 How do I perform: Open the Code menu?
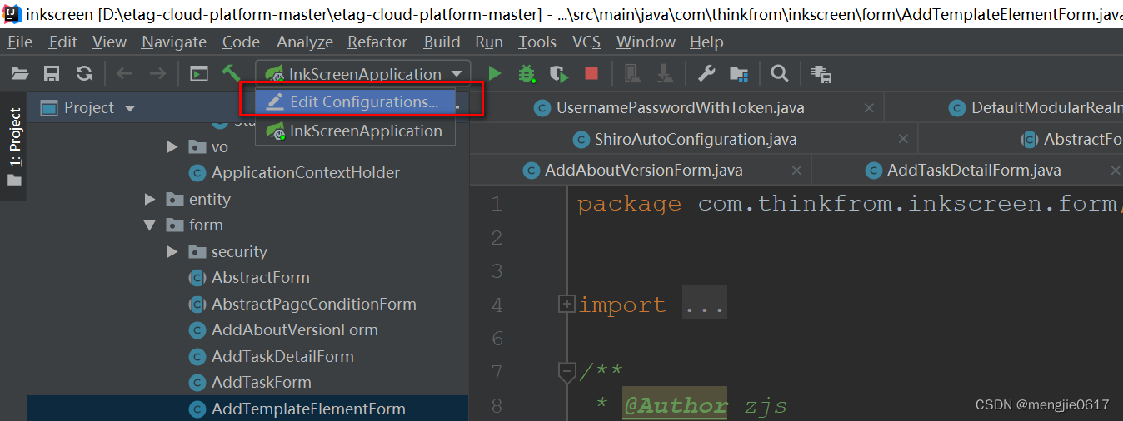pyautogui.click(x=242, y=42)
